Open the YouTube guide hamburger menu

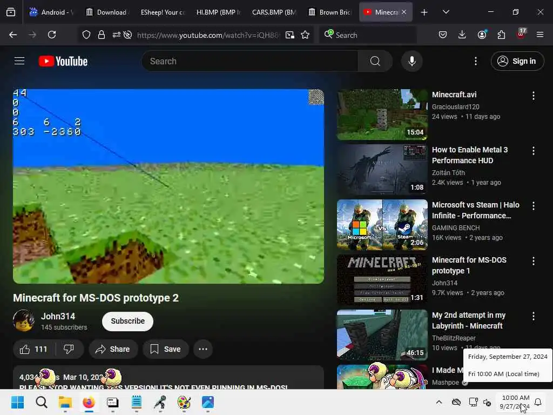click(19, 61)
